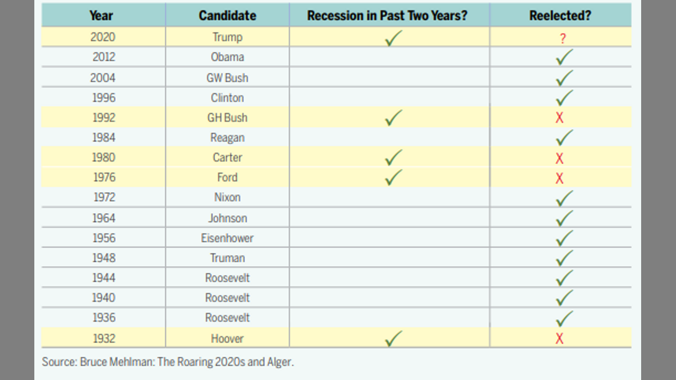The height and width of the screenshot is (380, 676).
Task: Click the Recession in Past Two Years header
Action: pos(387,15)
